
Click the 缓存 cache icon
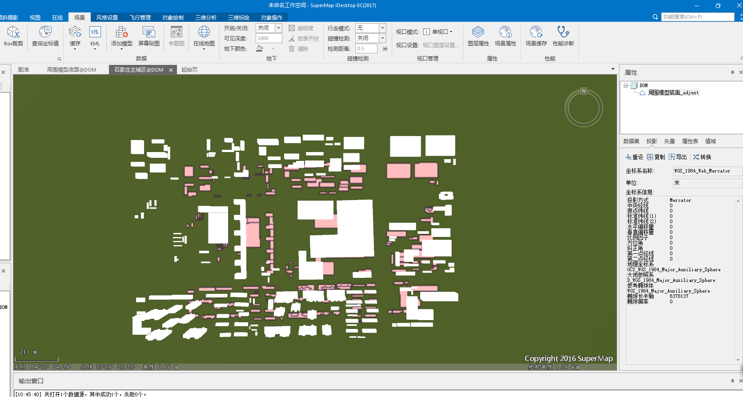[x=75, y=32]
